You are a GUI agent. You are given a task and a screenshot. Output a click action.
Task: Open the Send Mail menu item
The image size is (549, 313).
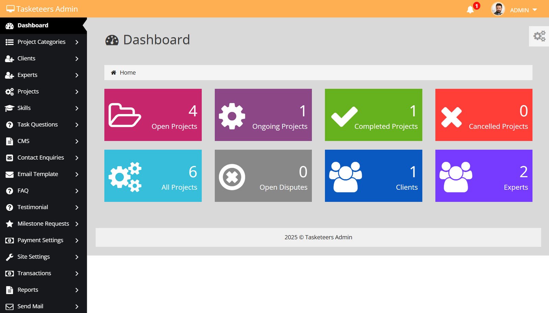pos(43,306)
